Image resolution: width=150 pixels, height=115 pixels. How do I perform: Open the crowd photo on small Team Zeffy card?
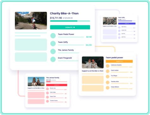tap(110, 21)
